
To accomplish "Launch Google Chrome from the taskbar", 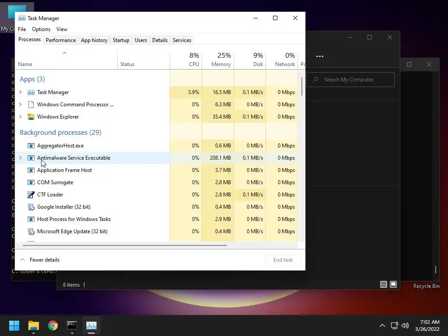I will (53, 325).
